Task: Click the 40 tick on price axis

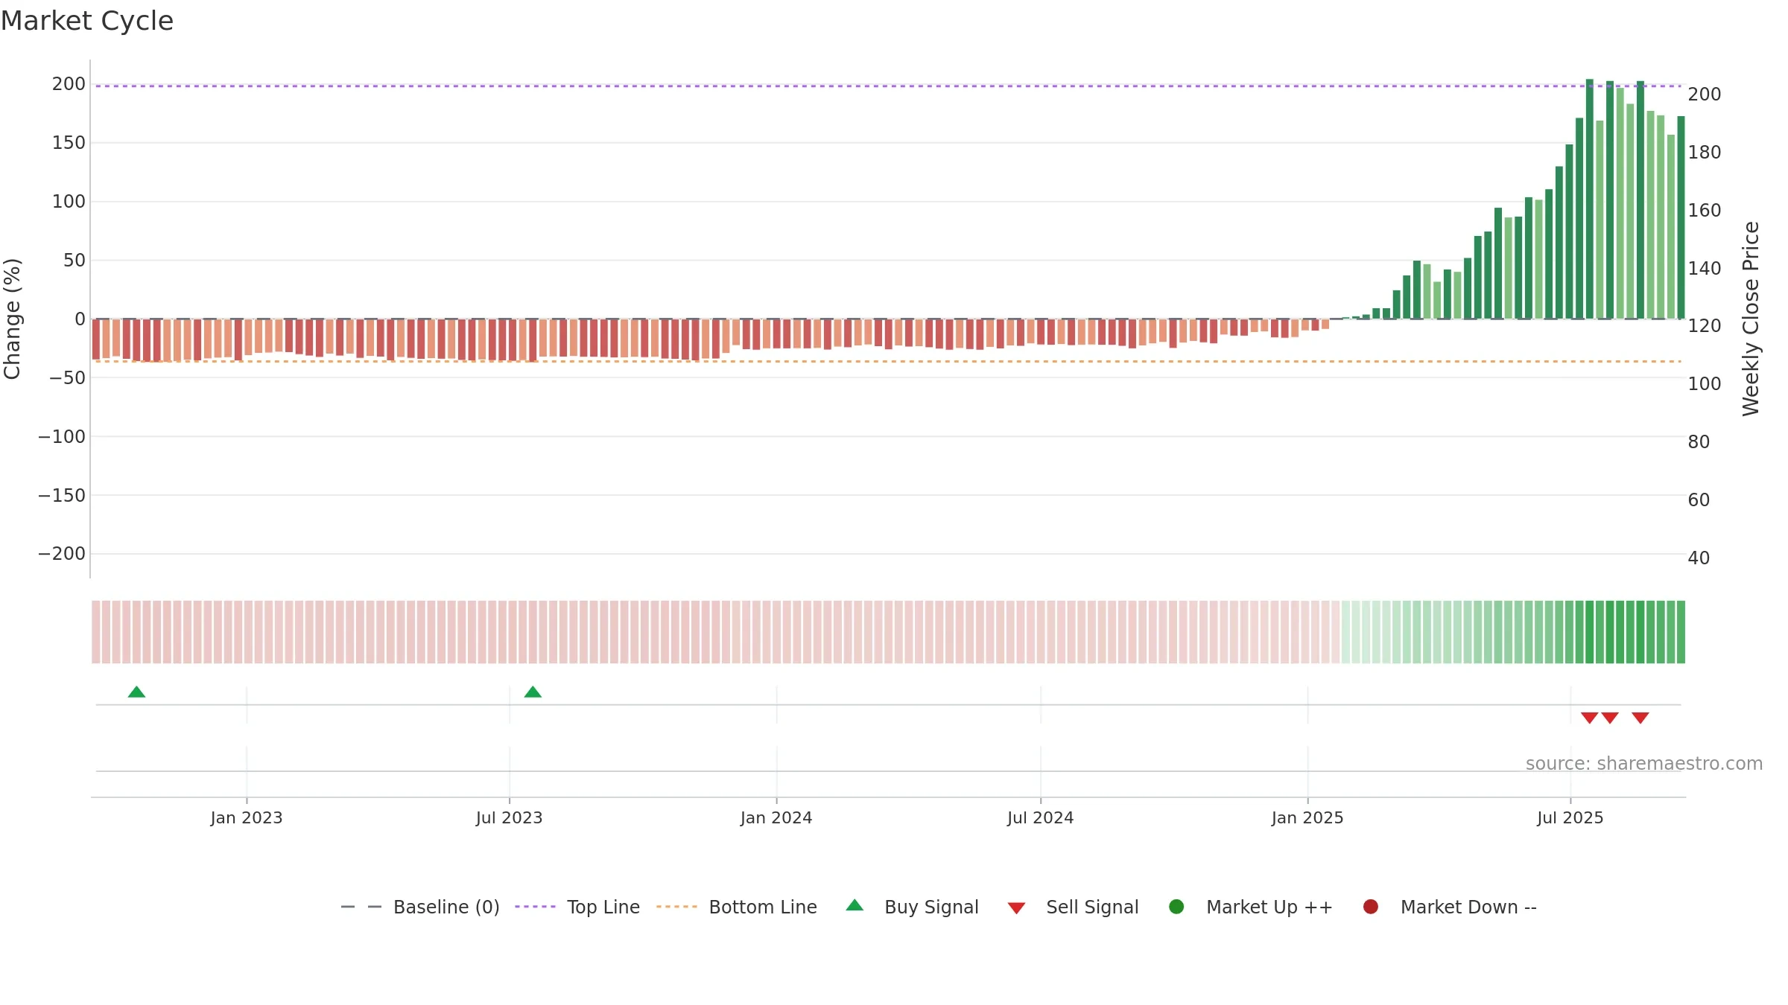Action: pos(1699,558)
